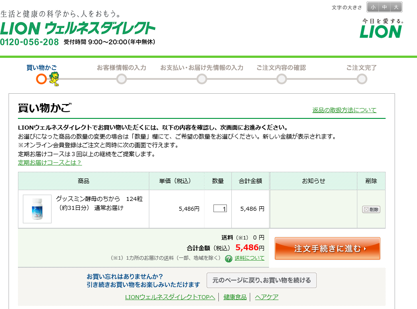Screen dimensions: 417x309
Task: Select the 買い物かご step marker
Action: click(42, 79)
